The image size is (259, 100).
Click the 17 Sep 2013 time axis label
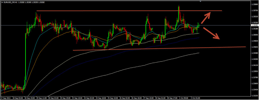6,98
